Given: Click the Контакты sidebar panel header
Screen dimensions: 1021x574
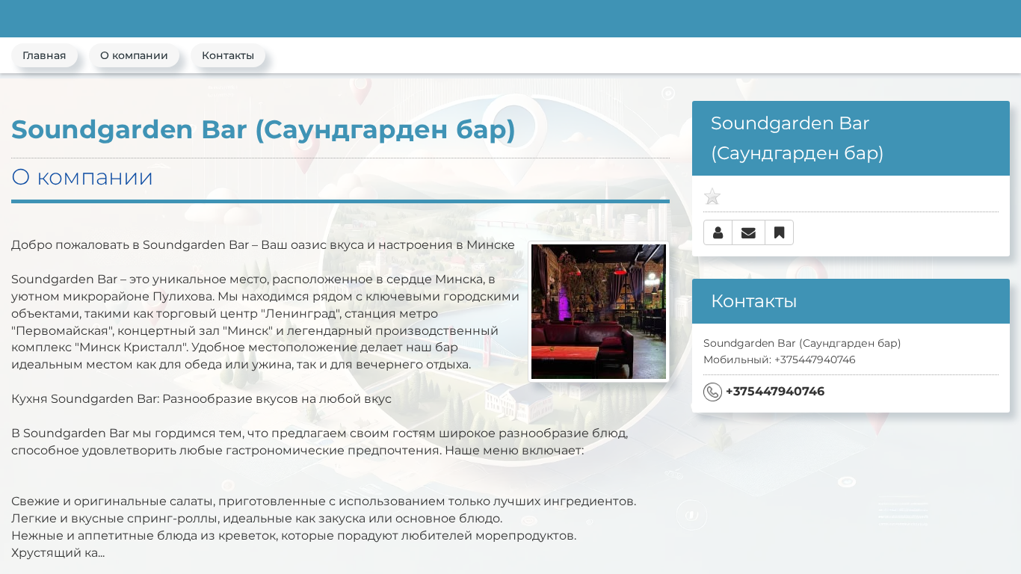Looking at the screenshot, I should pos(851,301).
